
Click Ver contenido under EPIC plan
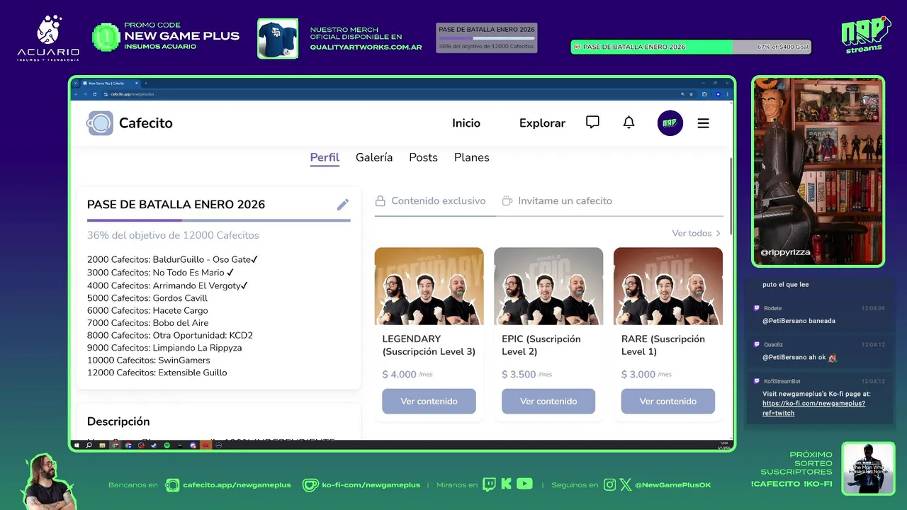[x=548, y=401]
